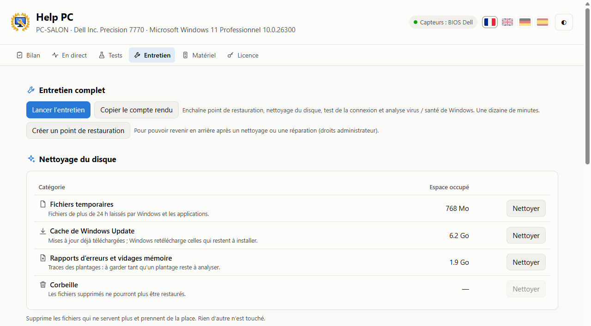The height and width of the screenshot is (326, 591).
Task: Click the Capteurs : BIOS Dell badge
Action: (x=443, y=22)
